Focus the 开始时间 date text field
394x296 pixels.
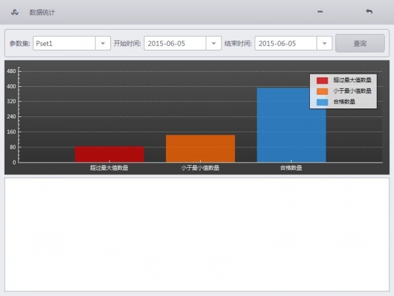(x=175, y=43)
